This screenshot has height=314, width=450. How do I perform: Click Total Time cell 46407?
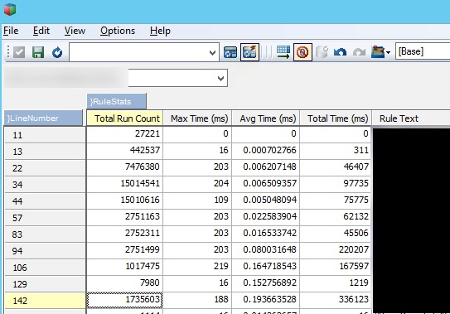pos(335,167)
